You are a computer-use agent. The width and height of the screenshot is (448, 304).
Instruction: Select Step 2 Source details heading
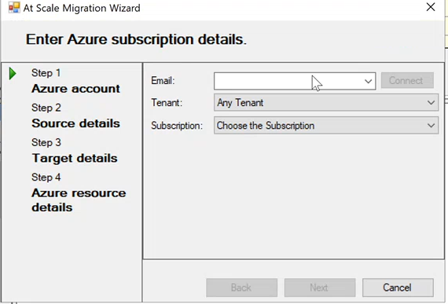pos(75,123)
